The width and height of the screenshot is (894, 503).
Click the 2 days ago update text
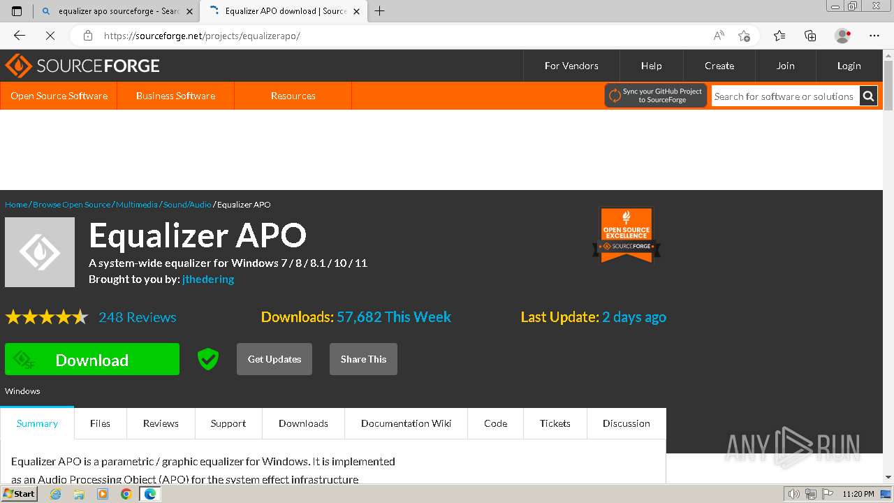[x=634, y=317]
